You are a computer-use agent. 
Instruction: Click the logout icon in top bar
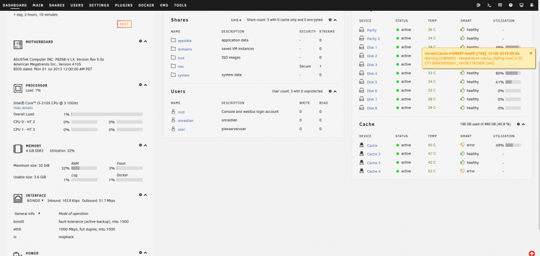[478, 5]
